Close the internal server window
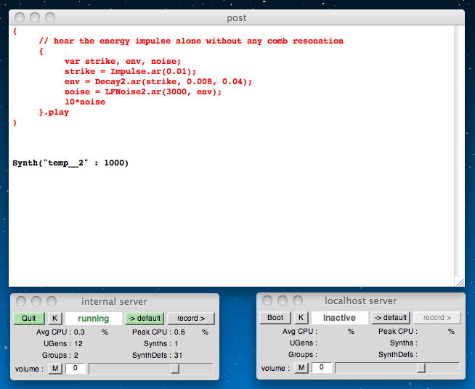The image size is (475, 389). 21,301
